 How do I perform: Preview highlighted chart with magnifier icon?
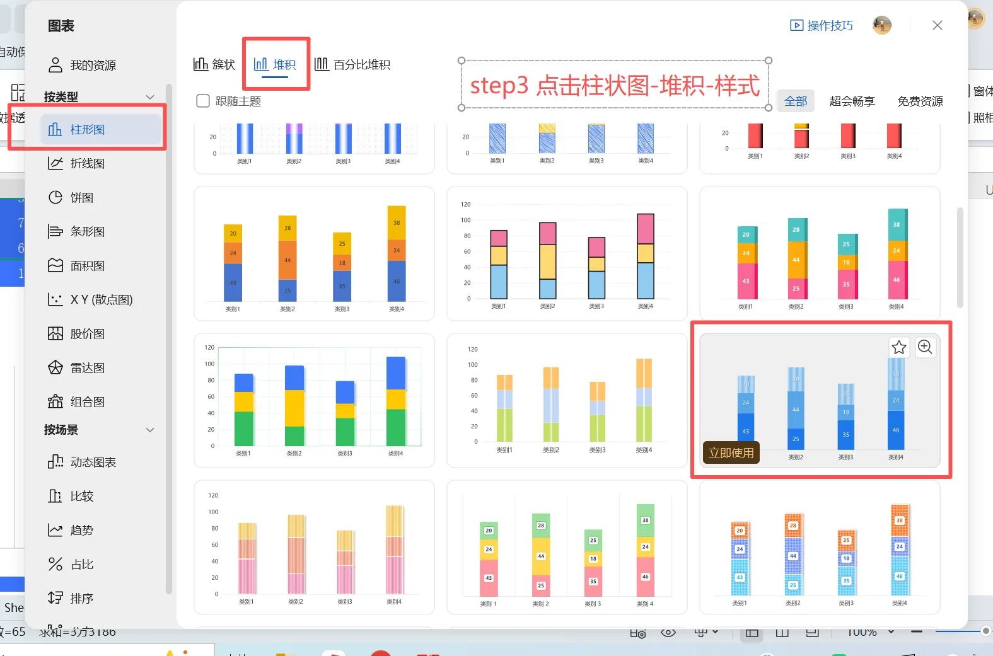tap(925, 347)
